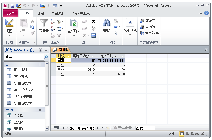Click the Refresh All icon
212x140 pixels.
74,23
